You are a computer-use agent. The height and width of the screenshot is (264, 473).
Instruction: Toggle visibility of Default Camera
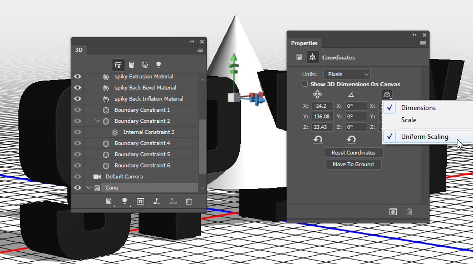(x=77, y=177)
